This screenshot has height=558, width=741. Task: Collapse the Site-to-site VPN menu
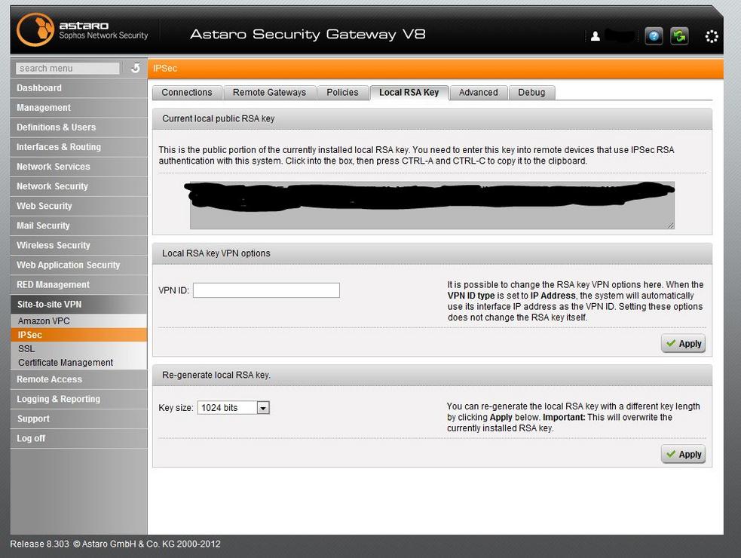tap(78, 305)
